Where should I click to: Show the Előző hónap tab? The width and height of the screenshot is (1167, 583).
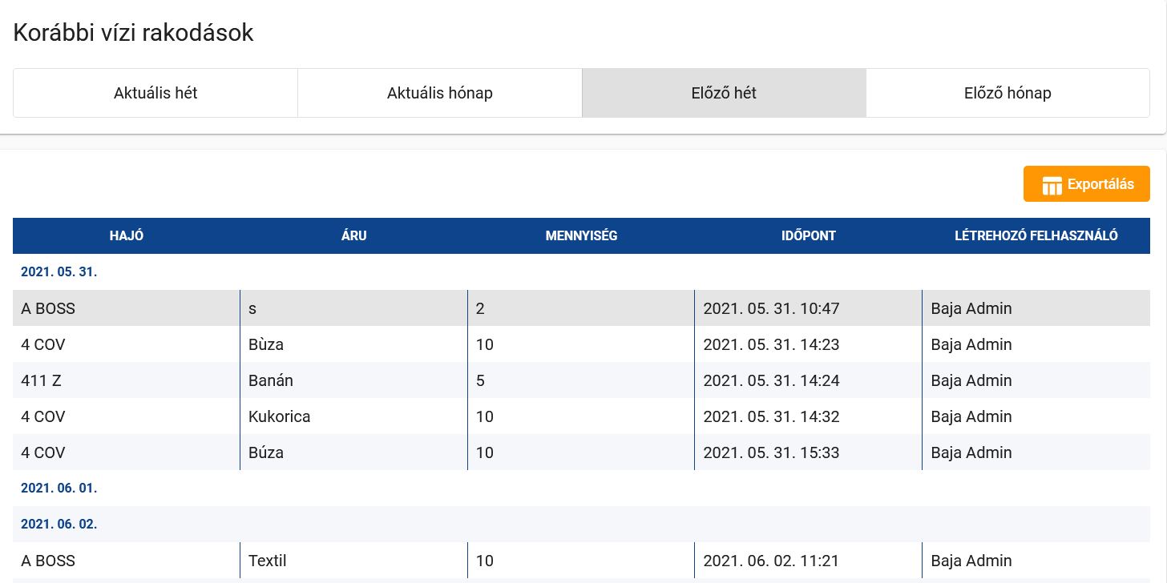(1007, 93)
